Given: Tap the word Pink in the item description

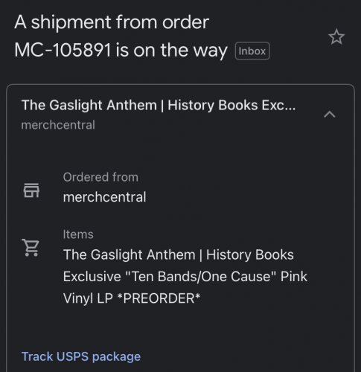Looking at the screenshot, I should (x=294, y=276).
